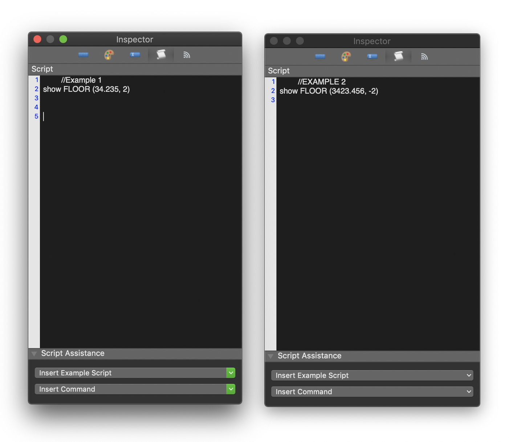The image size is (509, 442).
Task: Open the X variable tab in right Inspector
Action: point(372,57)
